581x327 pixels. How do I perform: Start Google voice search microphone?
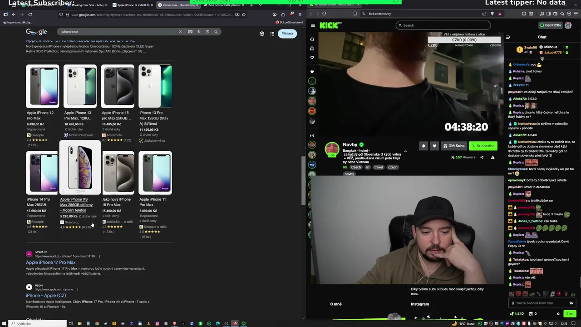(x=198, y=32)
